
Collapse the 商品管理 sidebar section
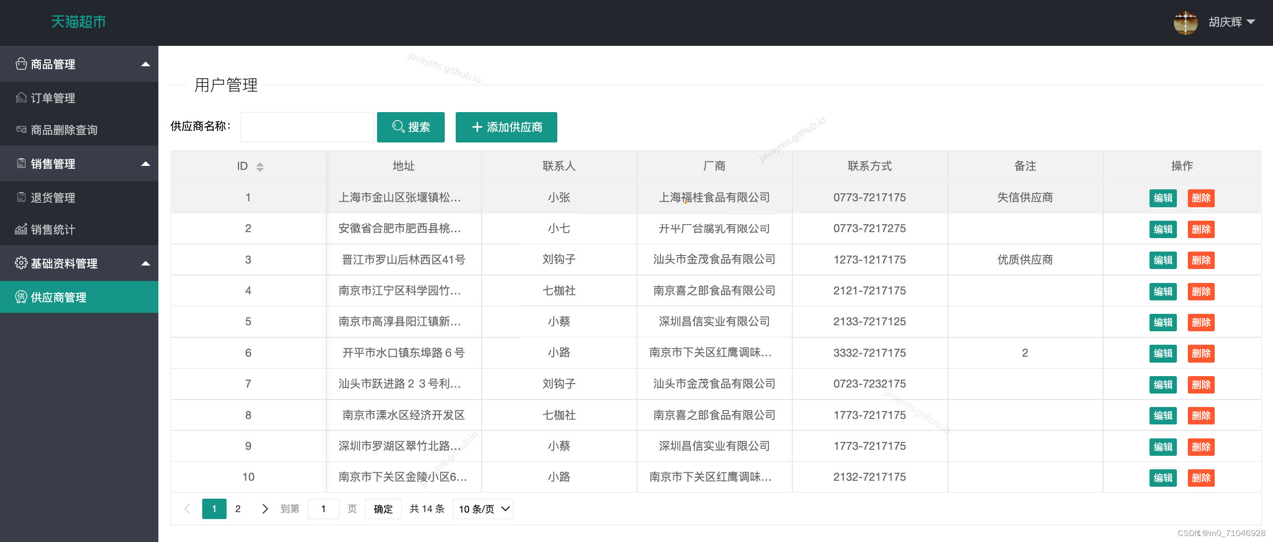145,64
